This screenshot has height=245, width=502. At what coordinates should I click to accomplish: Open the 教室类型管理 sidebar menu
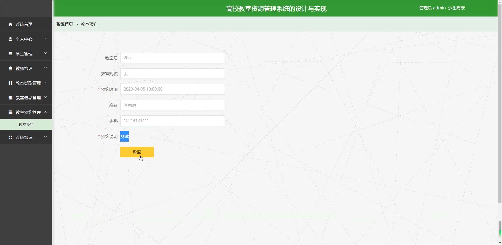(x=26, y=83)
